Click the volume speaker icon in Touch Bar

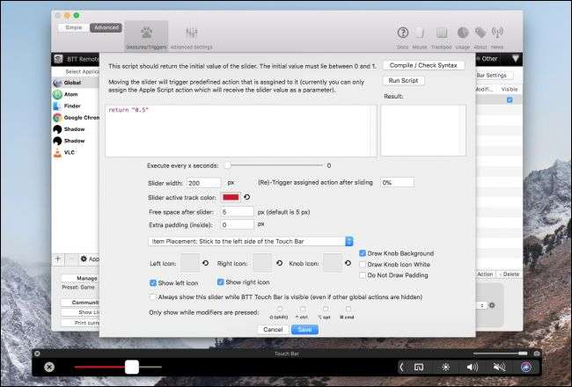[472, 366]
